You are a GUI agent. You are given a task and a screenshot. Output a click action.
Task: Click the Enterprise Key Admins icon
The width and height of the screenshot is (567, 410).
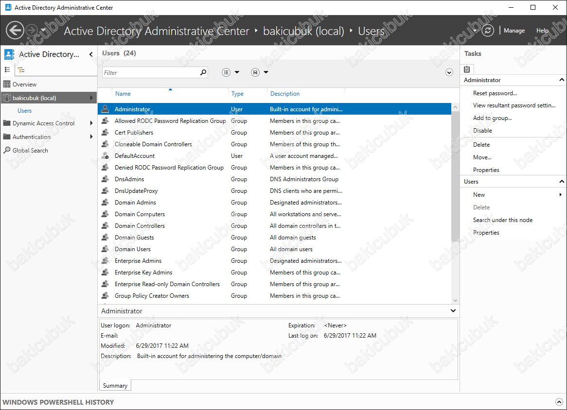pos(105,272)
